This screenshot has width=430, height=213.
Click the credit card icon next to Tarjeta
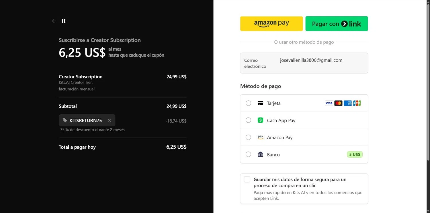tap(260, 103)
